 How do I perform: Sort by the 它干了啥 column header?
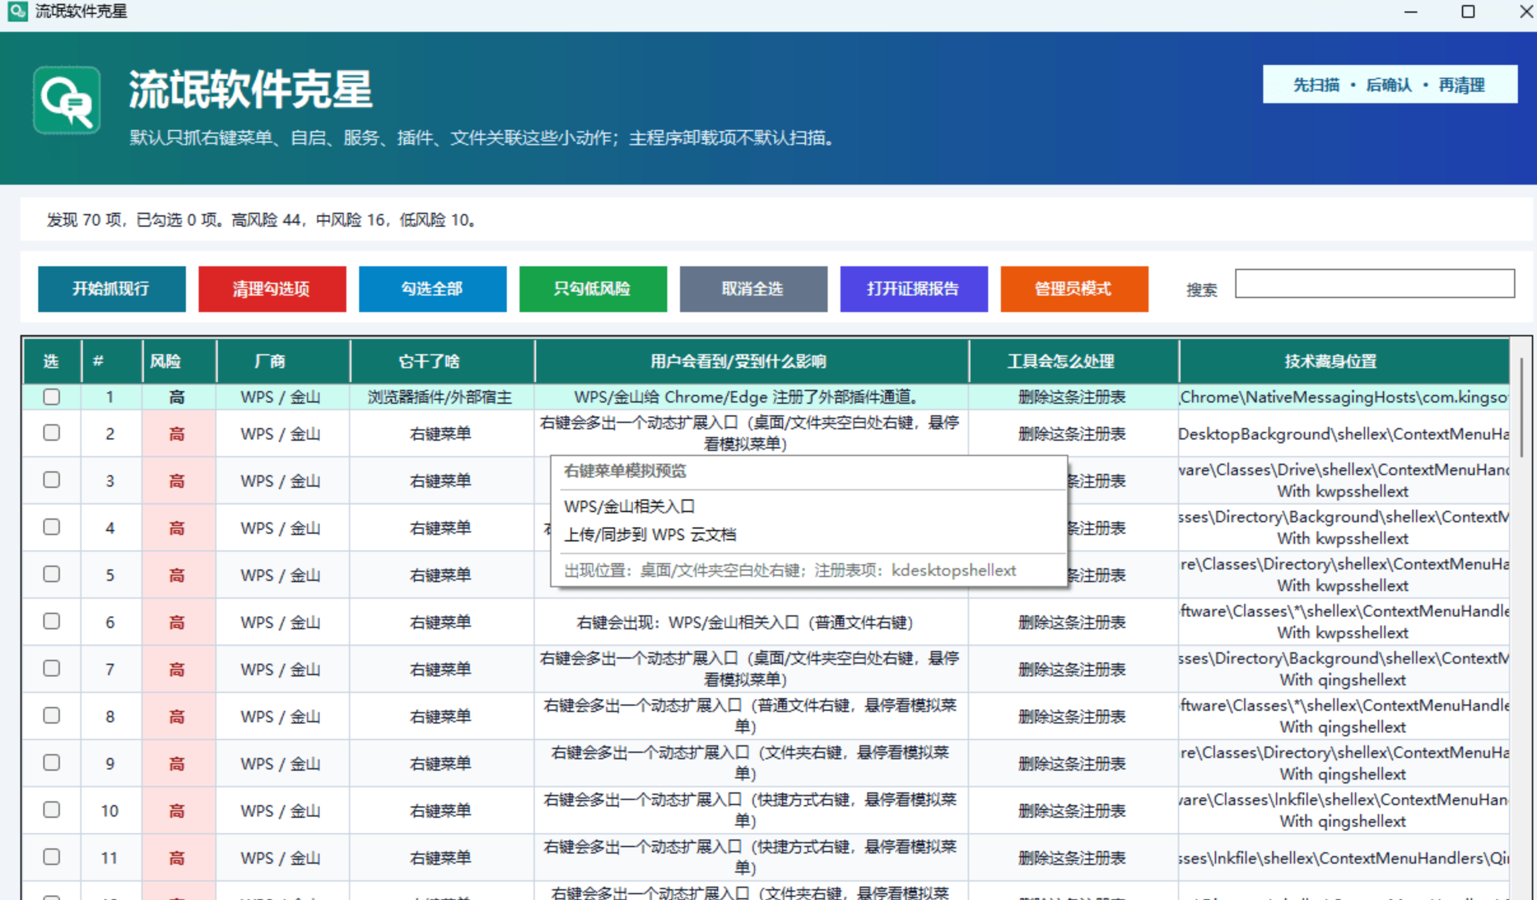click(x=443, y=361)
